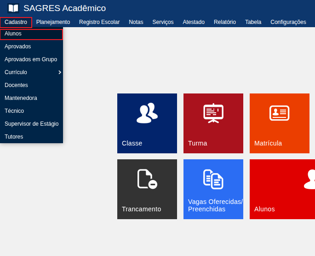Click Supervisor de Estágio menu item
The height and width of the screenshot is (256, 315).
point(31,124)
